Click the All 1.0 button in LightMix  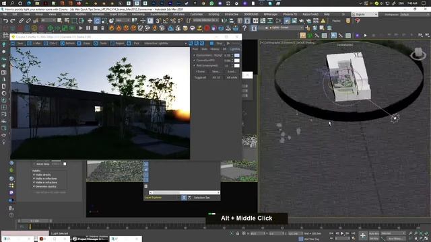[x=216, y=78]
